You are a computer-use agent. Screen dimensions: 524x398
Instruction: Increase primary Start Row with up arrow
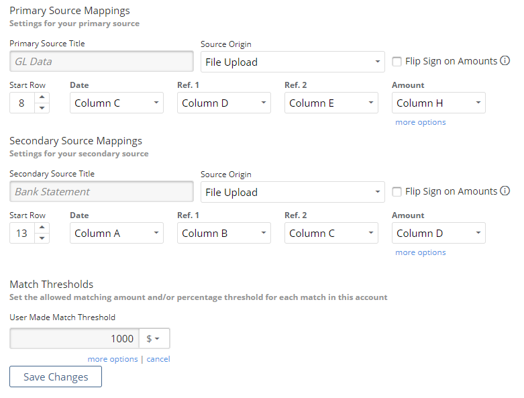pos(42,97)
